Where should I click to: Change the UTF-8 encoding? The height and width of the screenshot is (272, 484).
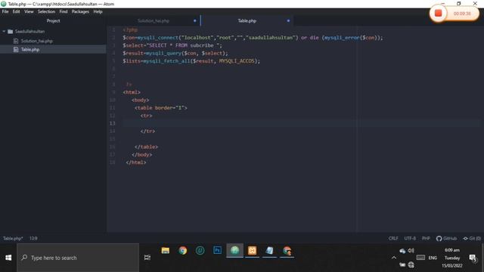(x=410, y=239)
